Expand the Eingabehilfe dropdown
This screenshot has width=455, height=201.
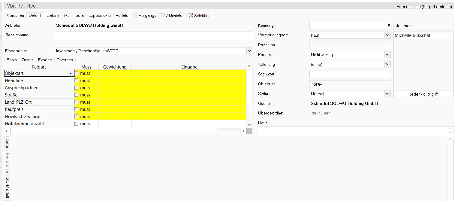coord(250,51)
